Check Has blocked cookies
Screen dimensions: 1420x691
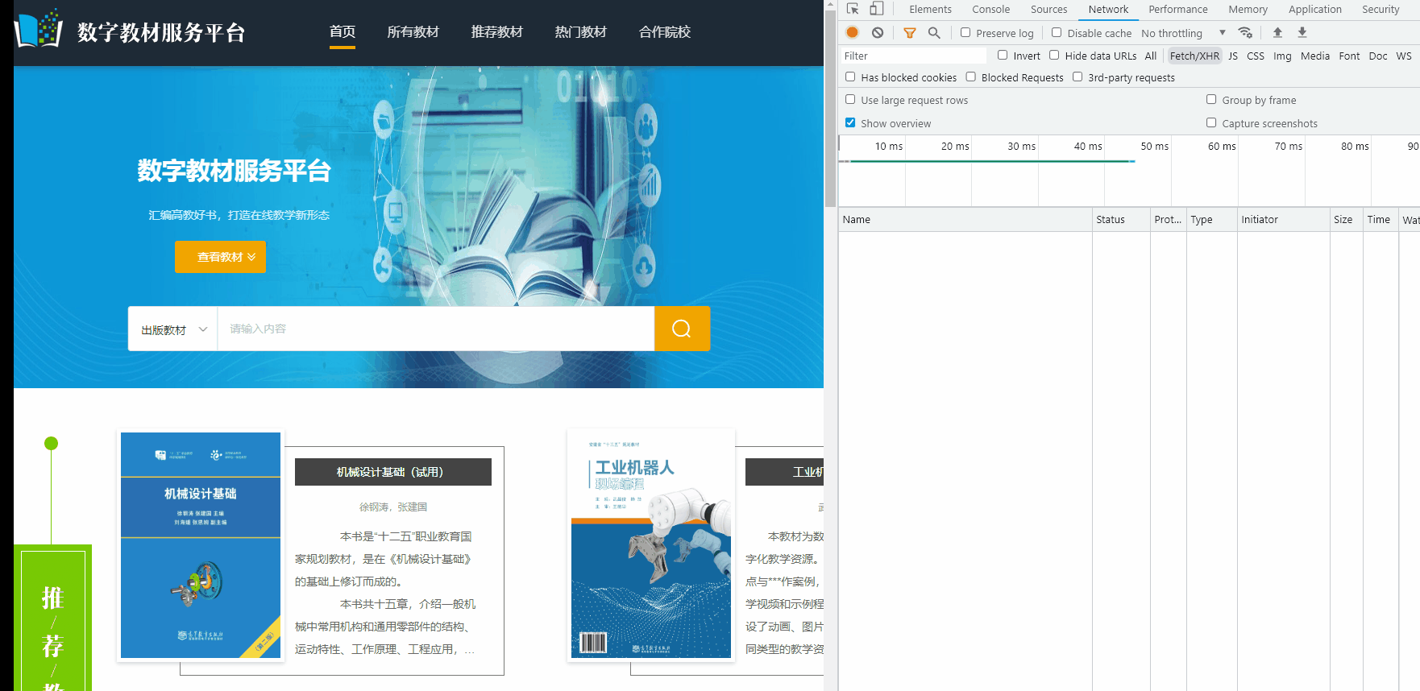tap(850, 77)
